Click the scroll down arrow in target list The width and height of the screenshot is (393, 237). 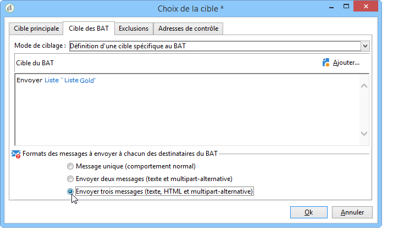[364, 133]
